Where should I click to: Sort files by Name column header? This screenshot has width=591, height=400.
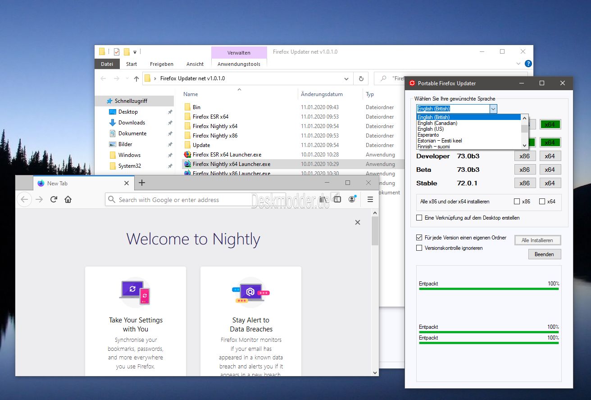(x=191, y=94)
